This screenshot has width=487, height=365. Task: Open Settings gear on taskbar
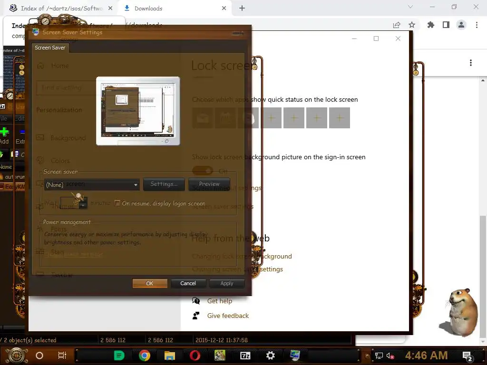(270, 355)
